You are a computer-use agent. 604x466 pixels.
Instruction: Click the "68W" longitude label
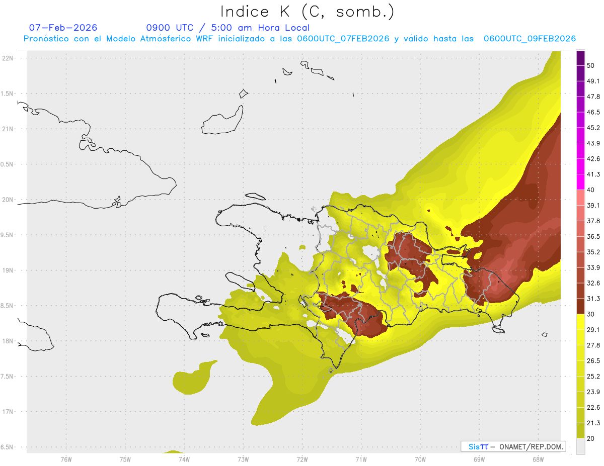[538, 459]
